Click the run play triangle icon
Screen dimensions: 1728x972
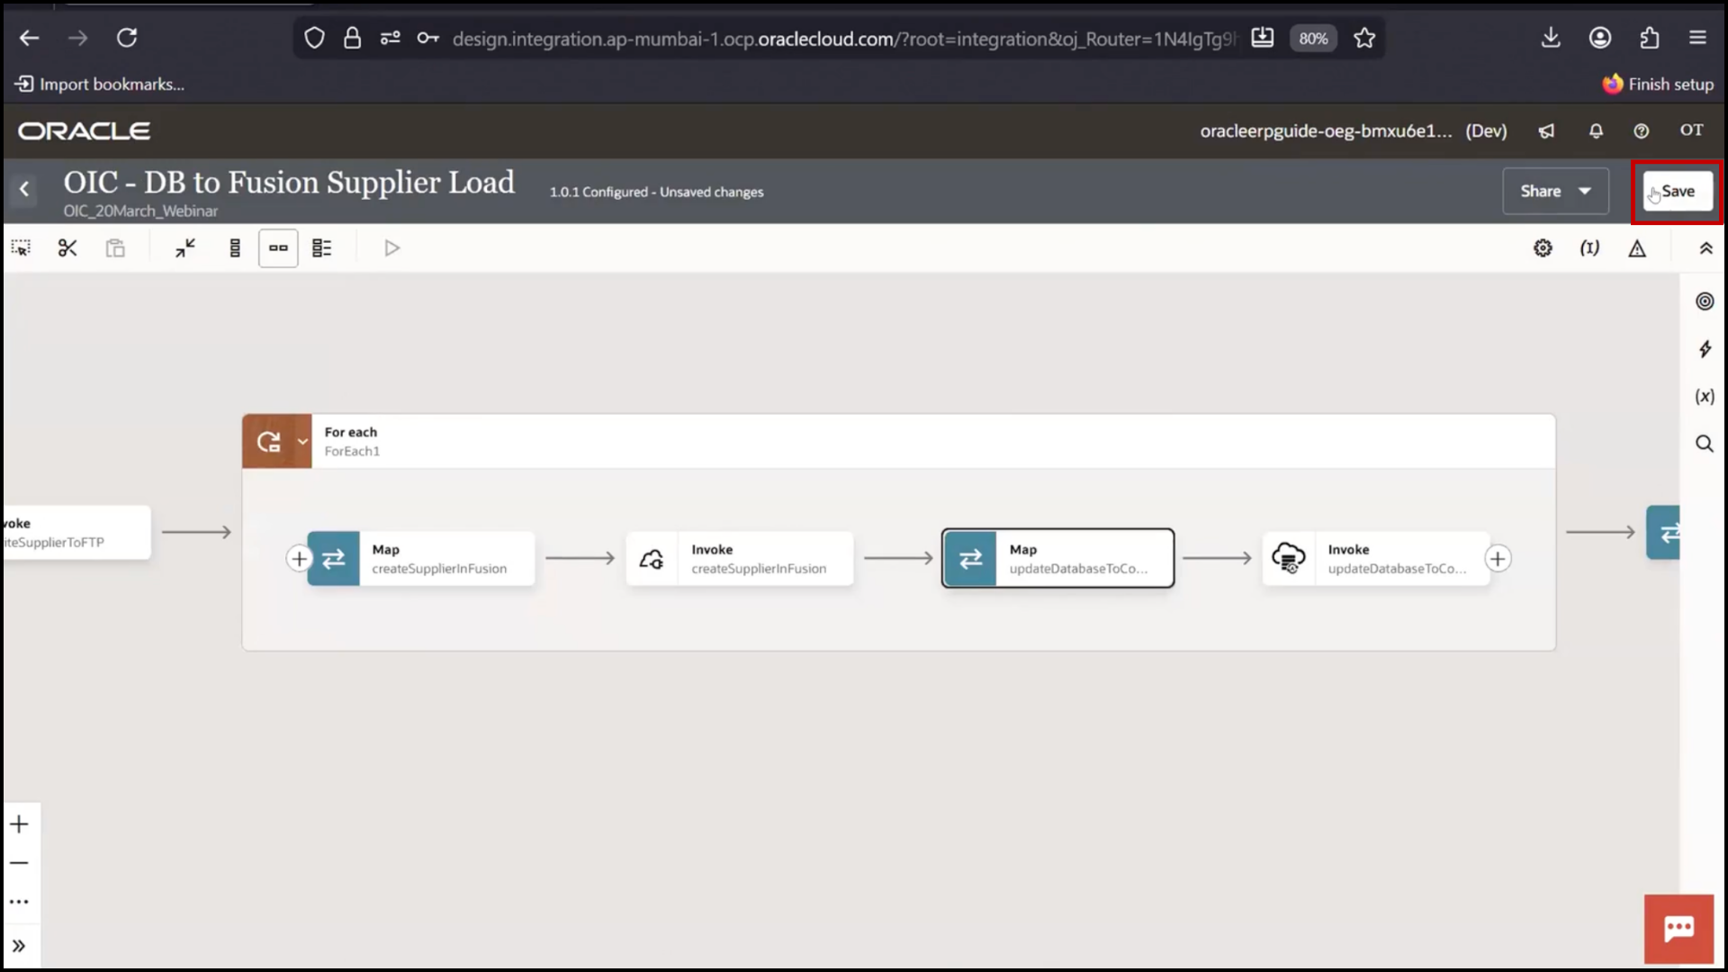391,247
